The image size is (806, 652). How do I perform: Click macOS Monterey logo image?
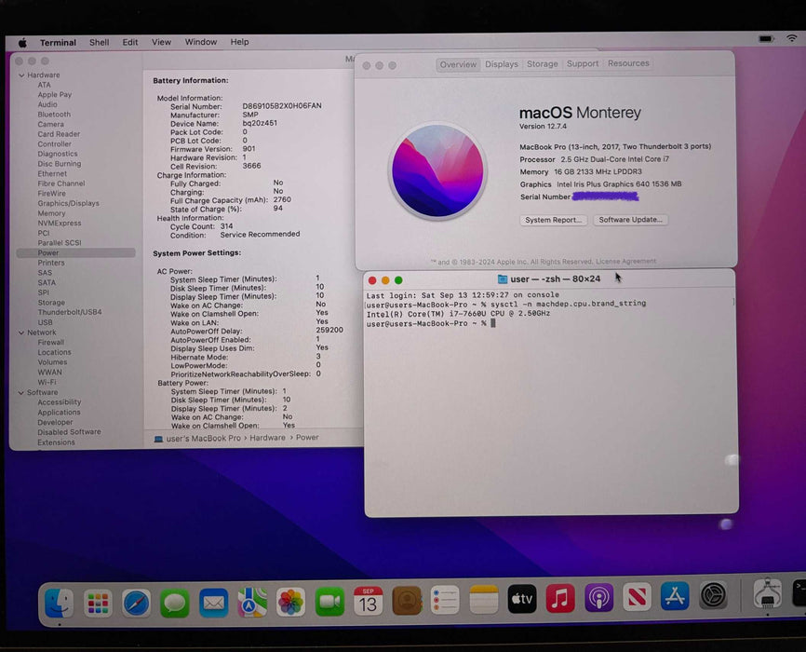click(x=438, y=171)
